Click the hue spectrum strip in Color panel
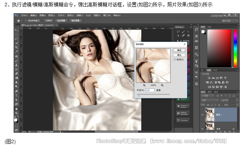The image size is (244, 147). (235, 48)
